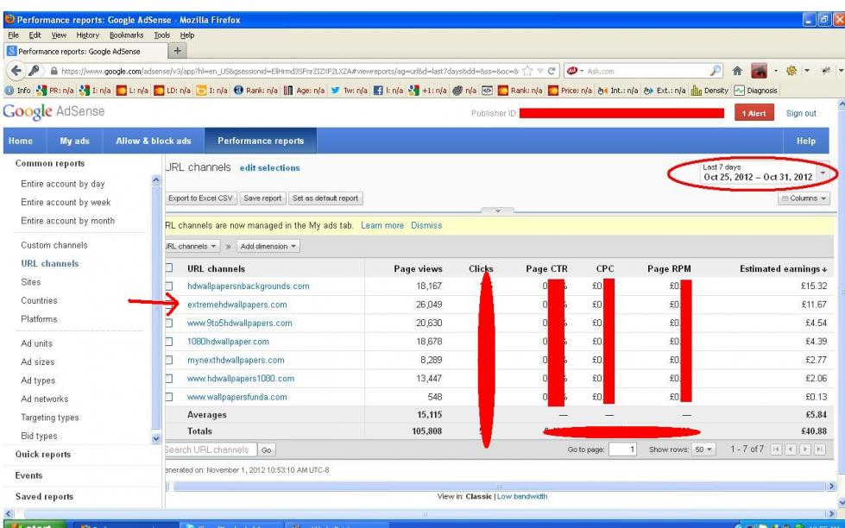Open Entire account by week report

click(x=66, y=202)
